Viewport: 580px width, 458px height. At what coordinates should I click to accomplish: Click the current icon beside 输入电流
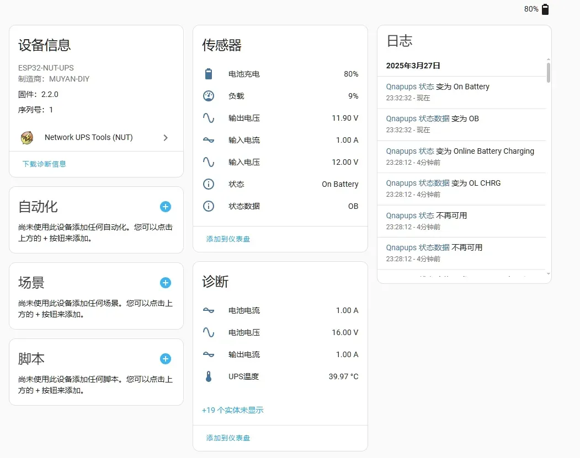click(208, 140)
